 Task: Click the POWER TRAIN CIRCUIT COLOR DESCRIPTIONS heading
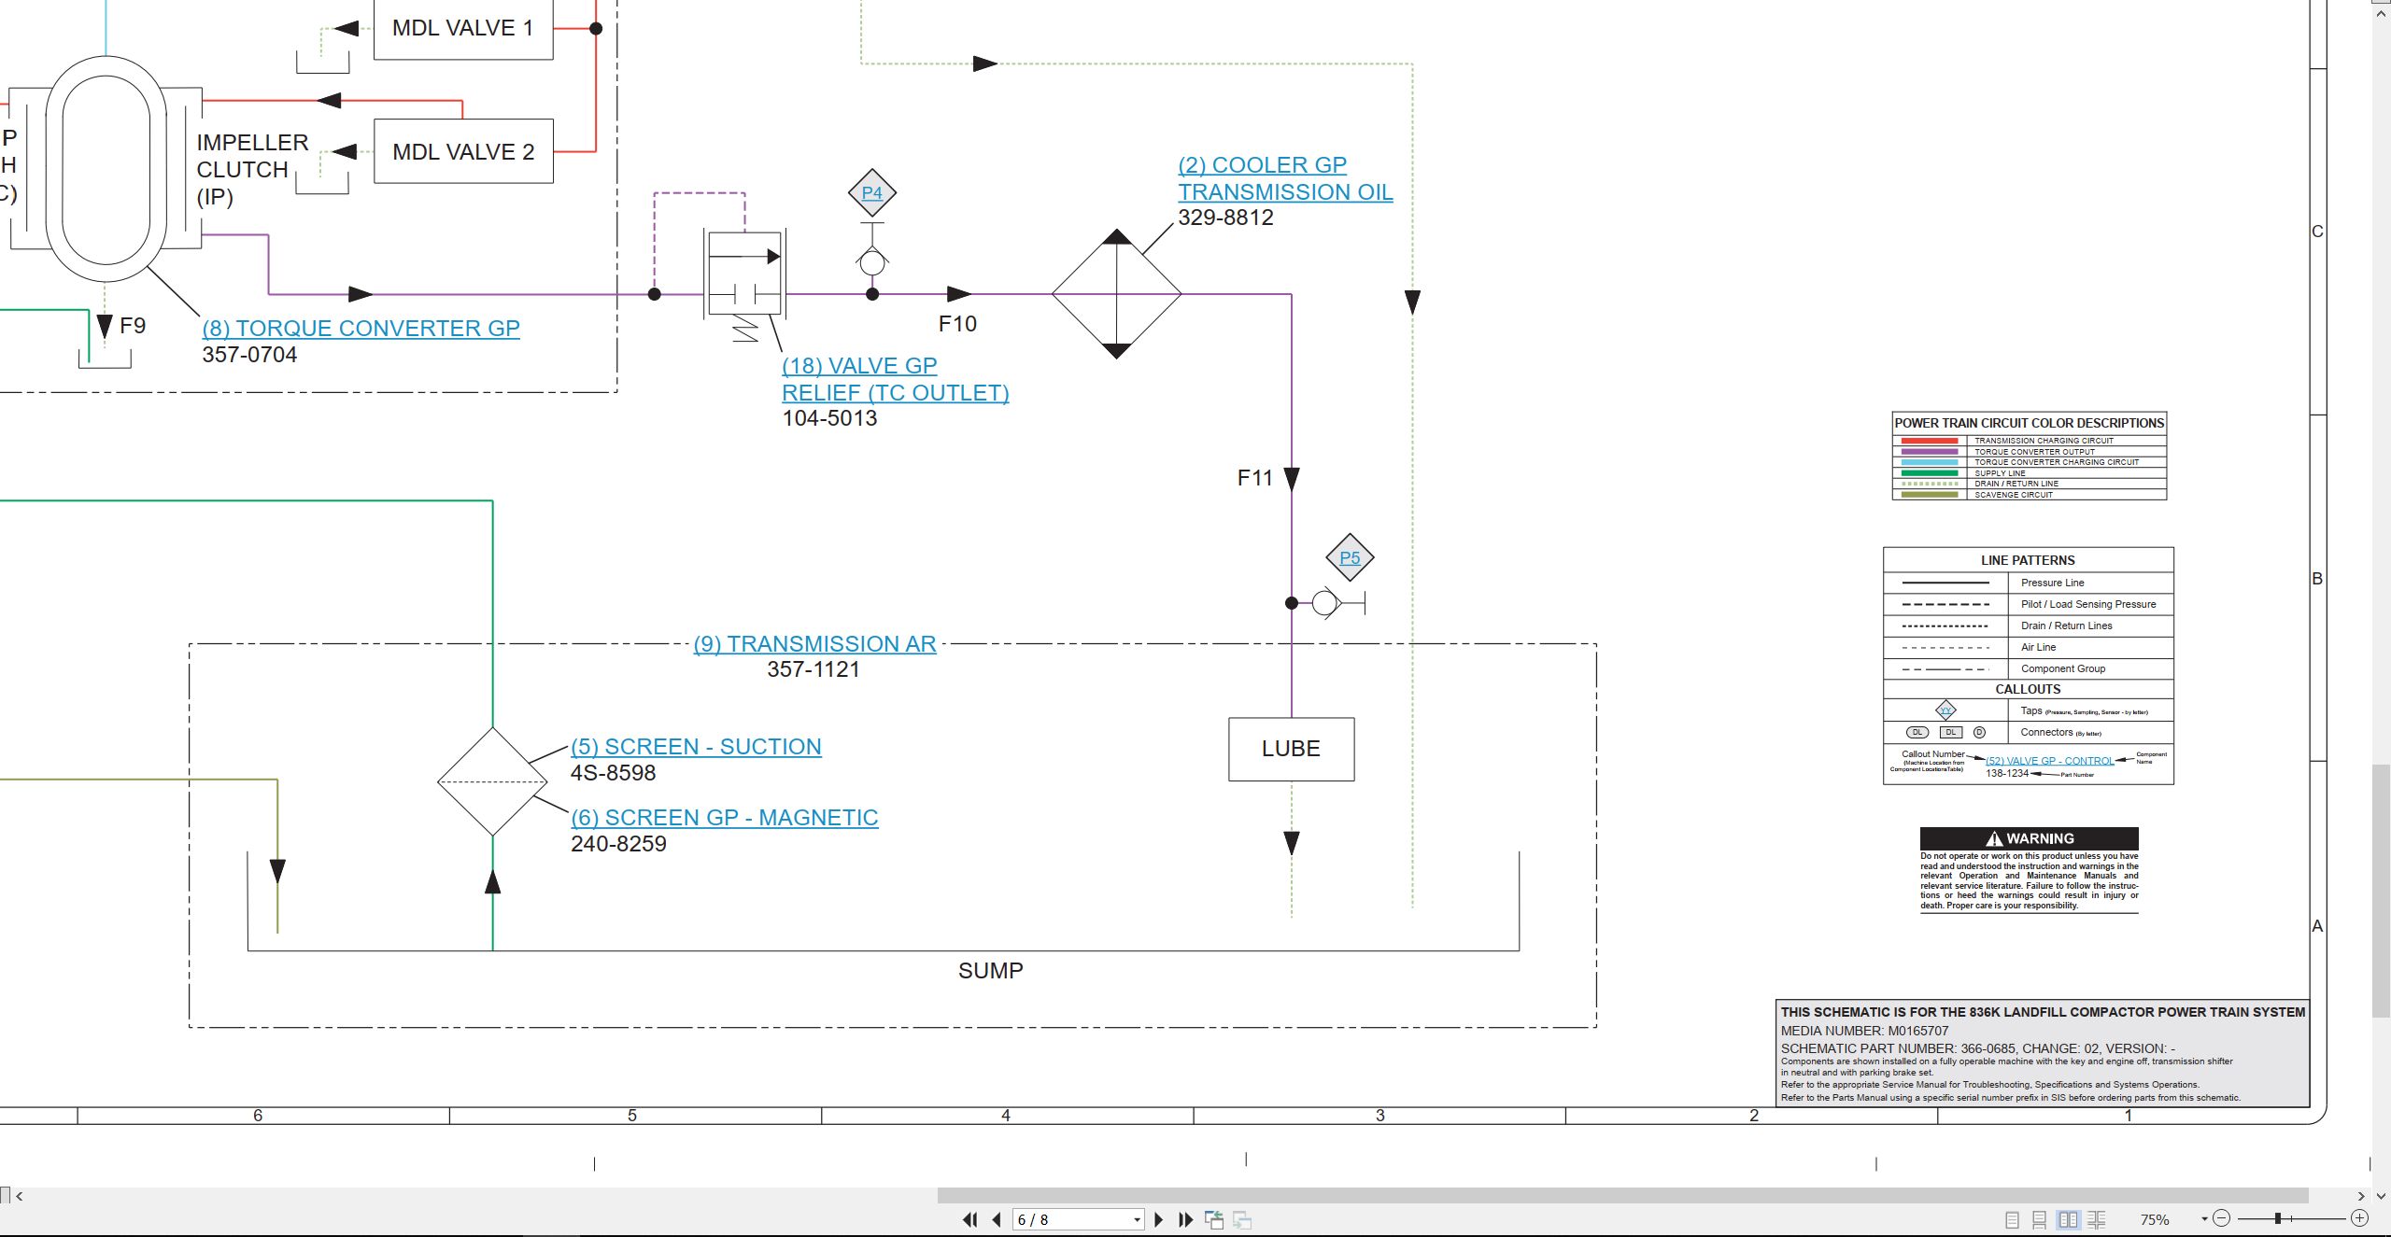2029,423
